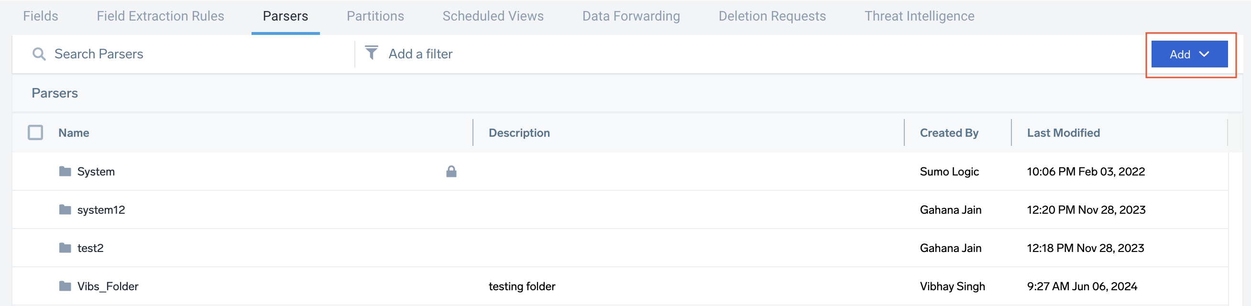
Task: Click the filter funnel icon
Action: point(372,54)
